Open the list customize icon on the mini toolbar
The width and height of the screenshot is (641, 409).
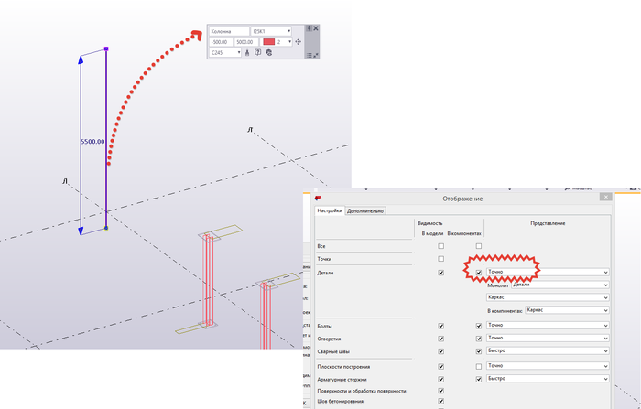pos(310,55)
